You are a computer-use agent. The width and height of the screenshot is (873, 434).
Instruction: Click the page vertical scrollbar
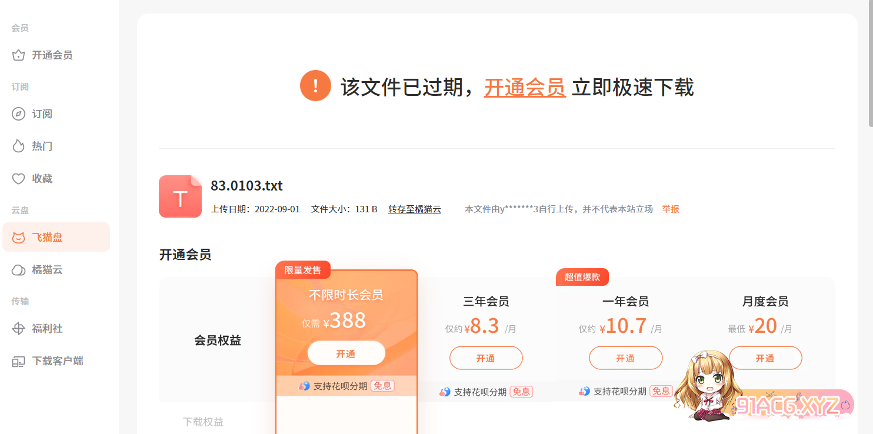(870, 65)
